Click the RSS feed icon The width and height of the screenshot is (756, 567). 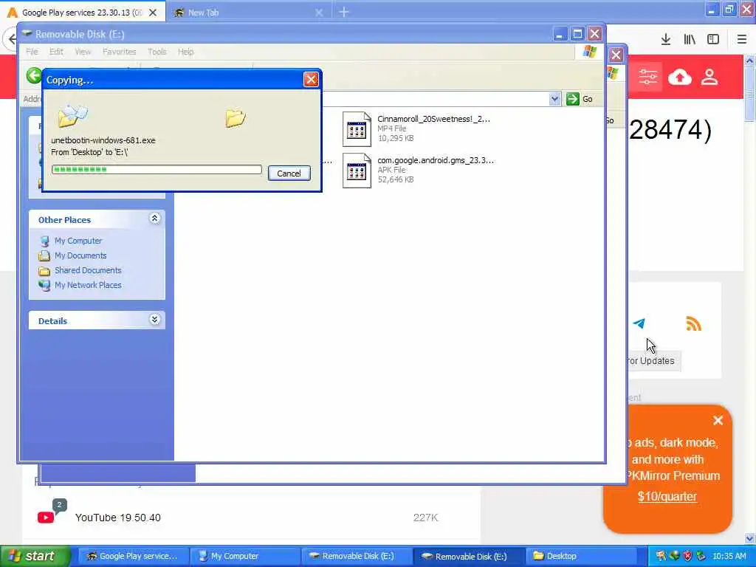point(693,323)
